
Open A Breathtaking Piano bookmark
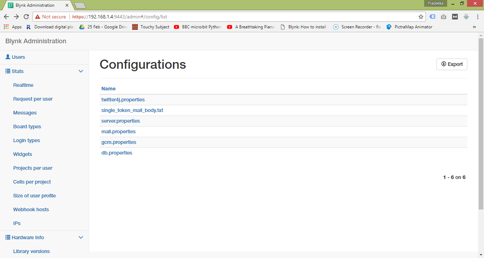[251, 27]
